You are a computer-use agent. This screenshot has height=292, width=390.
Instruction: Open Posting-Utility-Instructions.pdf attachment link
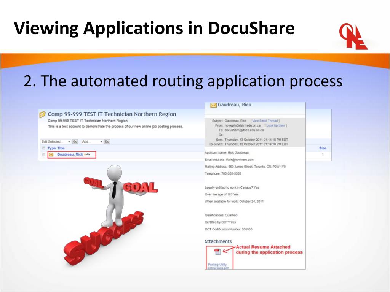tap(218, 266)
